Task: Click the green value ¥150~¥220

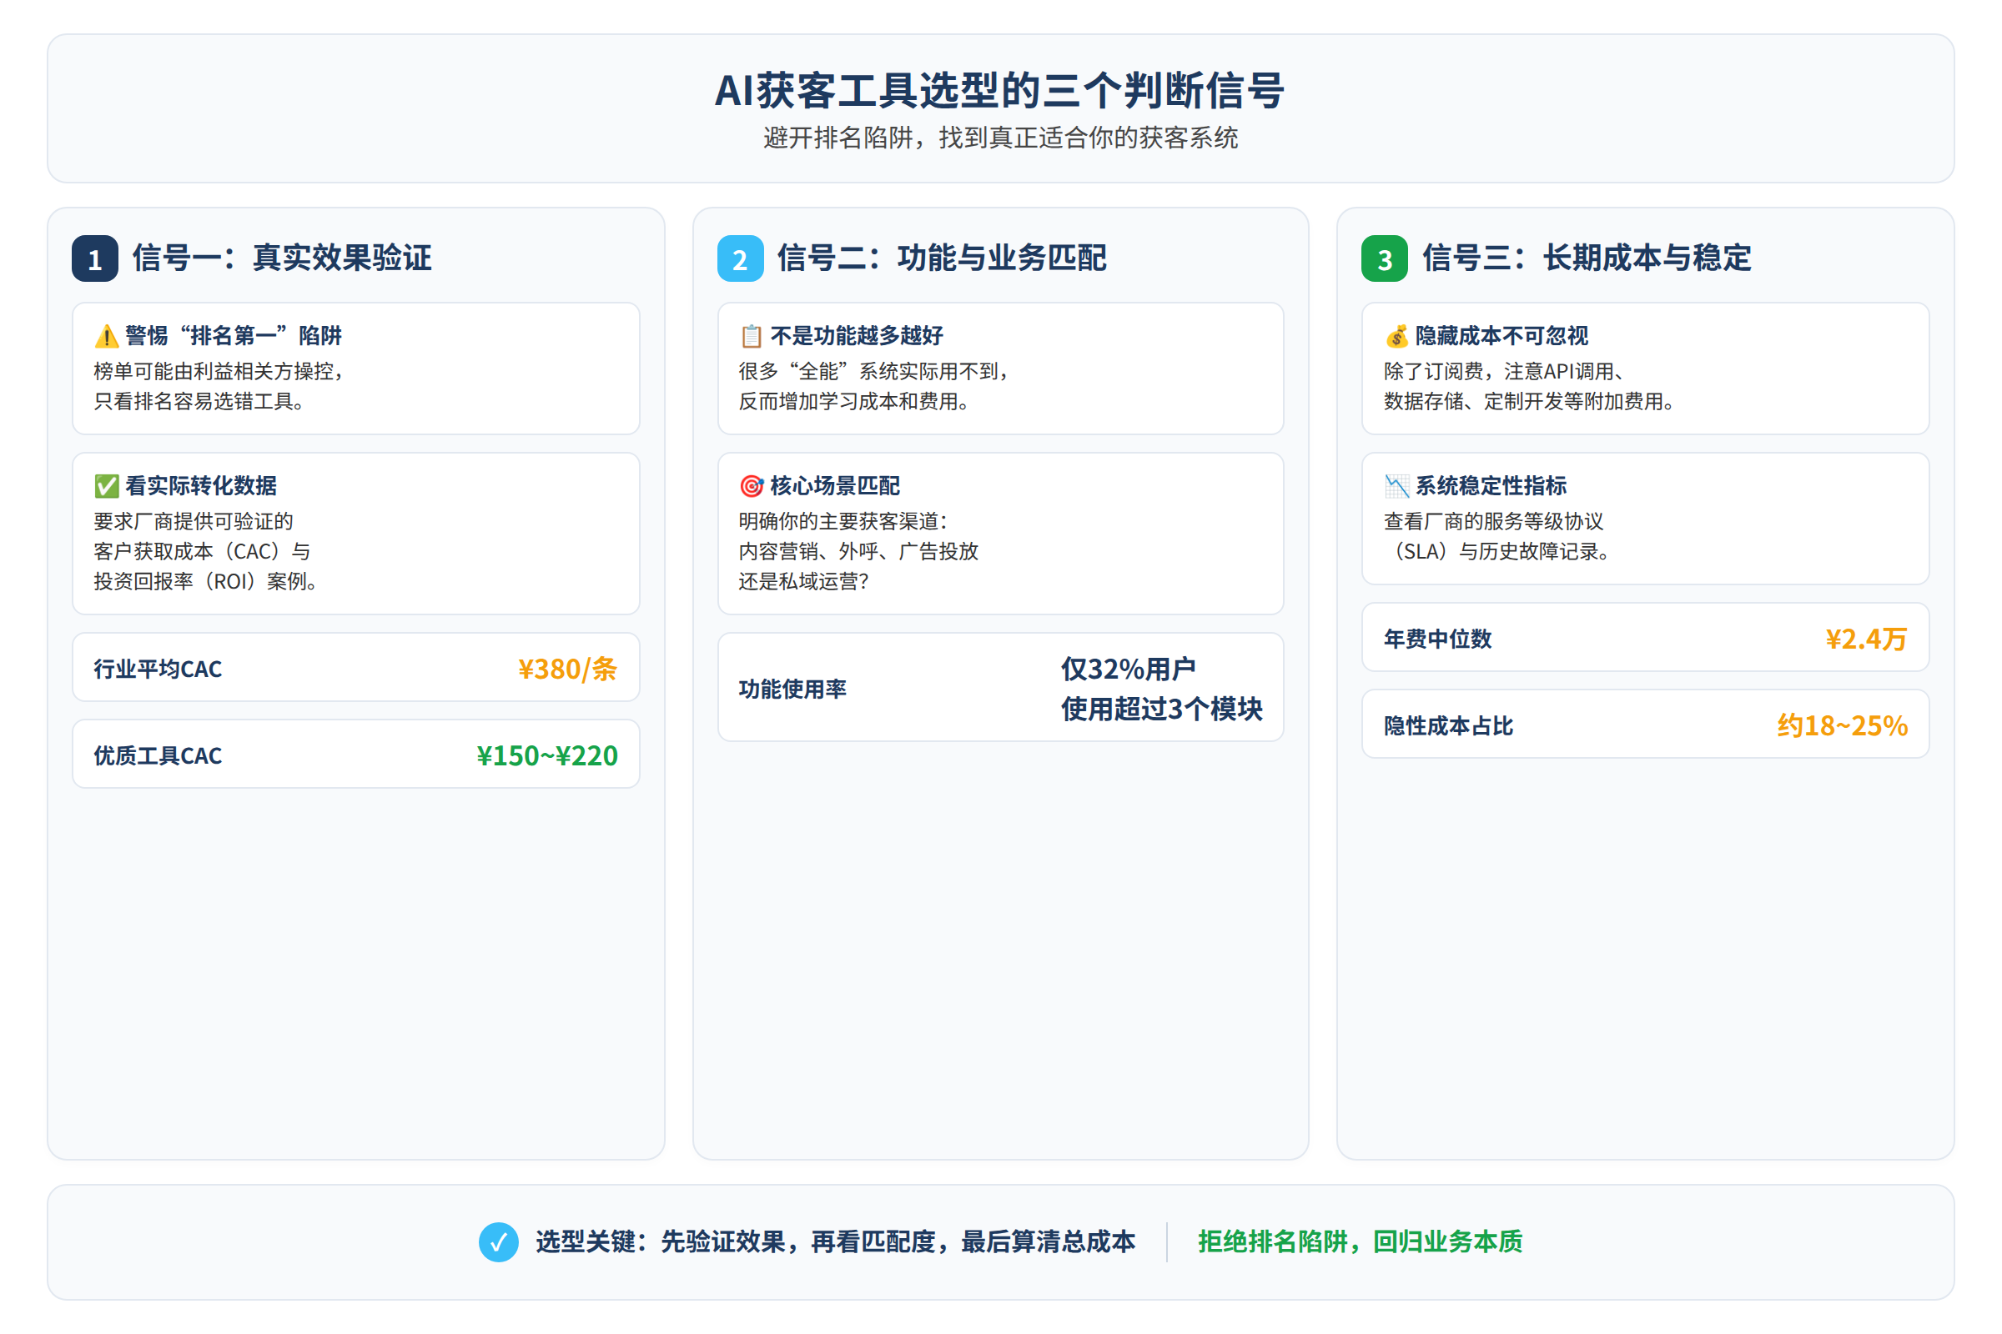Action: (x=547, y=756)
